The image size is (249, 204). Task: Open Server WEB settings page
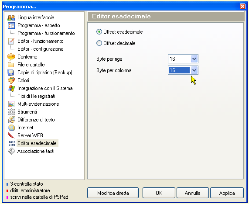pos(30,135)
